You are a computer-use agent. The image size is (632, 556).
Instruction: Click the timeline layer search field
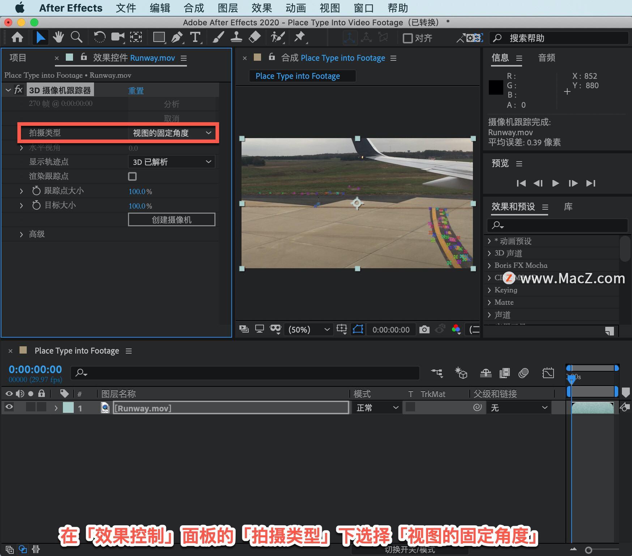pyautogui.click(x=245, y=373)
